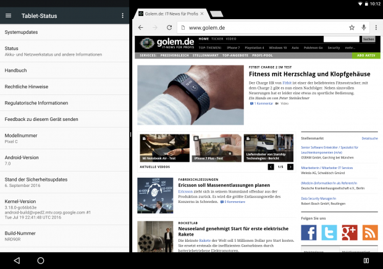This screenshot has height=269, width=383.
Task: Open new Chrome tab
Action: tap(217, 13)
